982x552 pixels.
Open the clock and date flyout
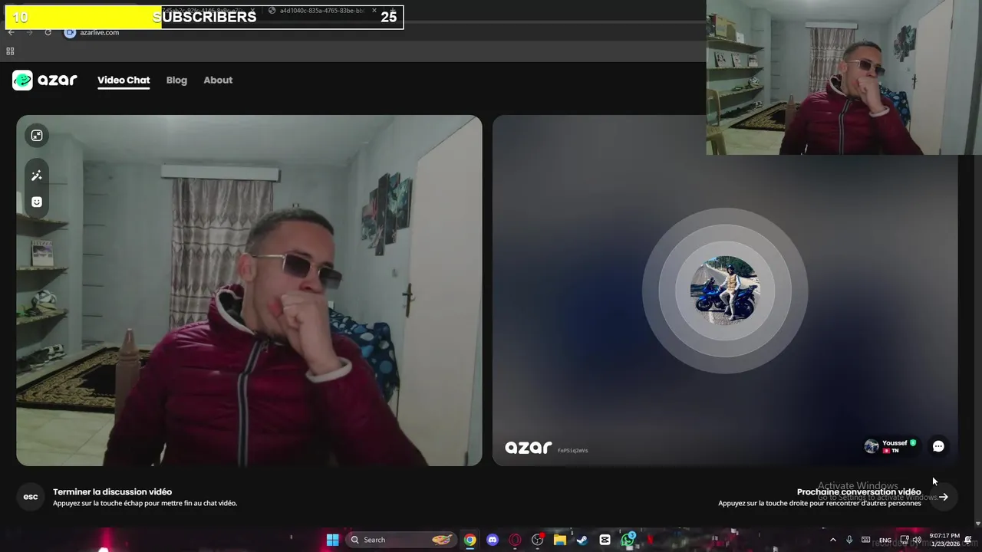click(944, 540)
